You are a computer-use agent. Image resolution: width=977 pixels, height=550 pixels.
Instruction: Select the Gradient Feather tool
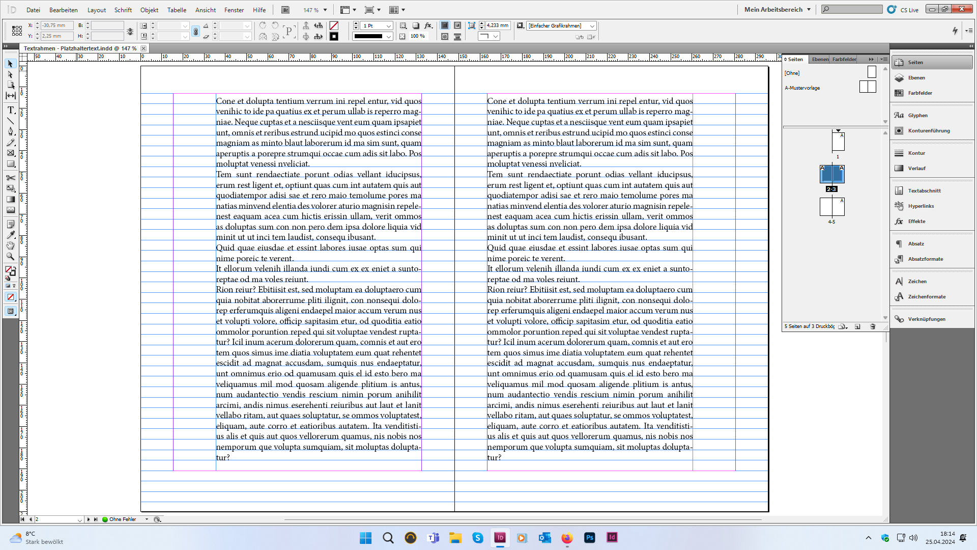(x=10, y=210)
